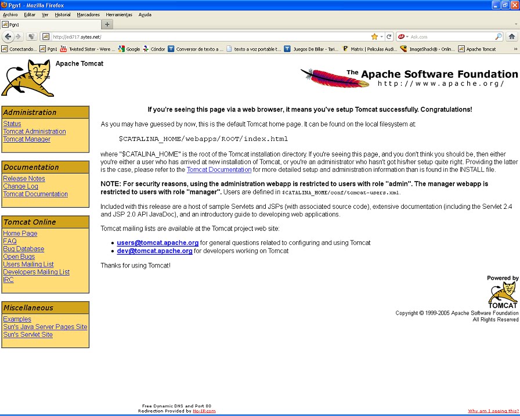
Task: Open the Editar menu
Action: (30, 15)
